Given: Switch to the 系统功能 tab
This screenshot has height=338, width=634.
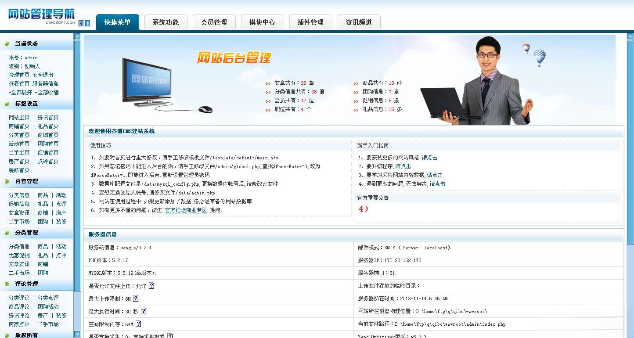Looking at the screenshot, I should 166,22.
